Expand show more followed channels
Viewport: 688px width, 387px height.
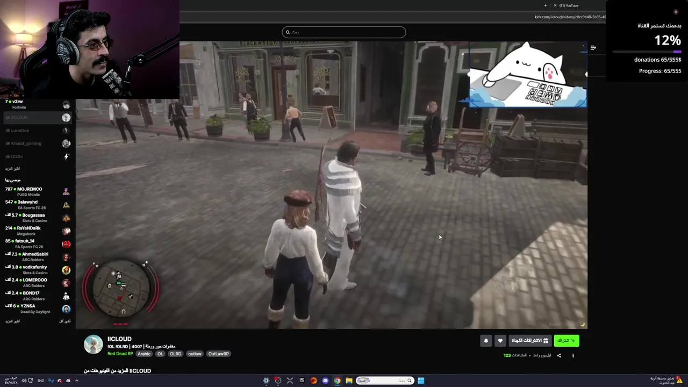point(12,168)
